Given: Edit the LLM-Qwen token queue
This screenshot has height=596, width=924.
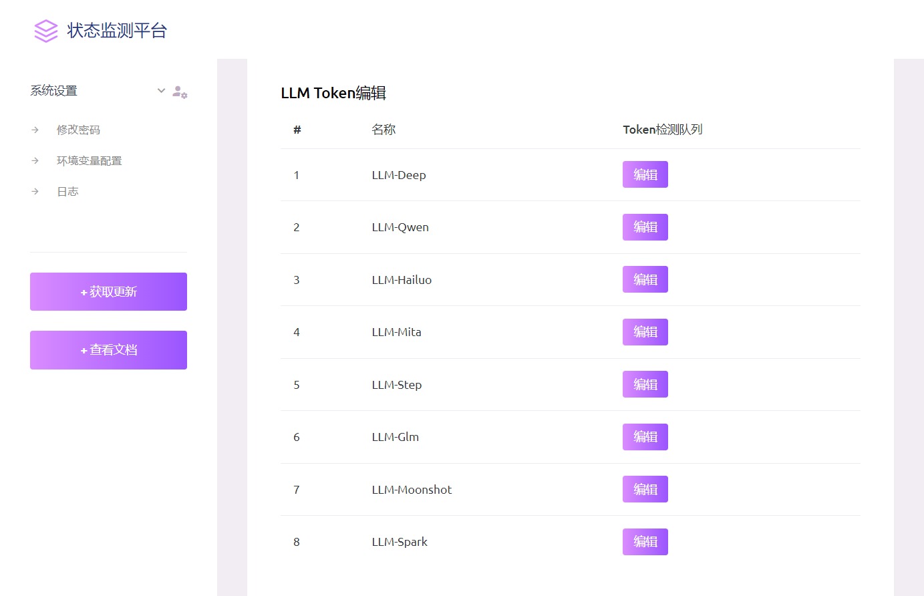Looking at the screenshot, I should pos(645,227).
